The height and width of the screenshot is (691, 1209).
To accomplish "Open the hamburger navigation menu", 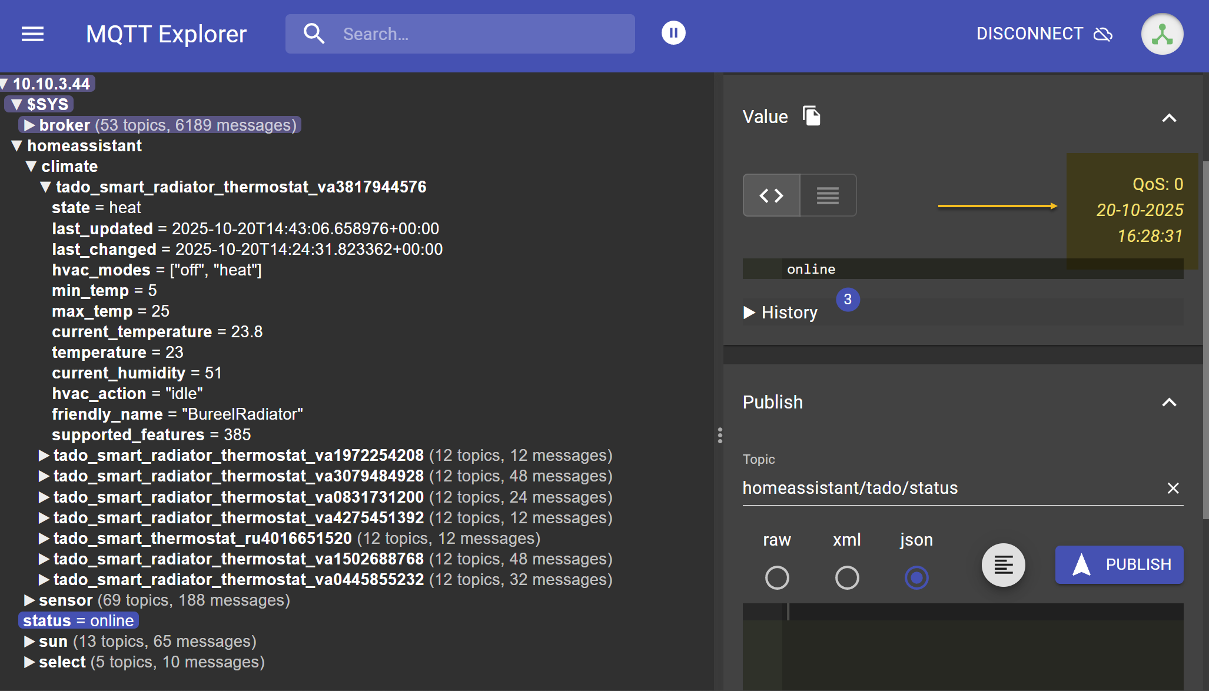I will click(x=32, y=34).
